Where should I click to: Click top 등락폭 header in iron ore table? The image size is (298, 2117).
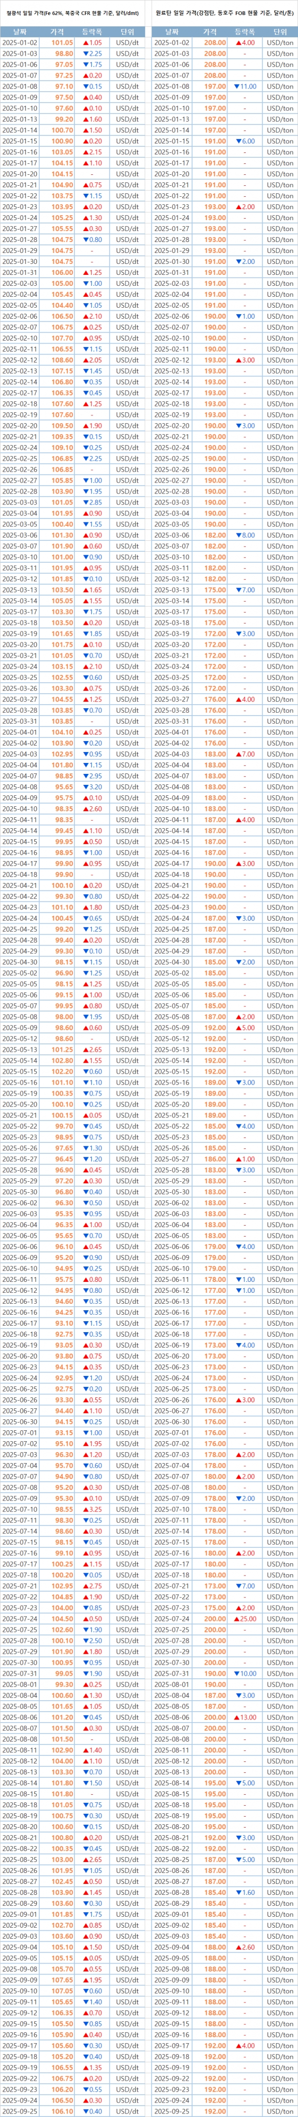point(92,29)
